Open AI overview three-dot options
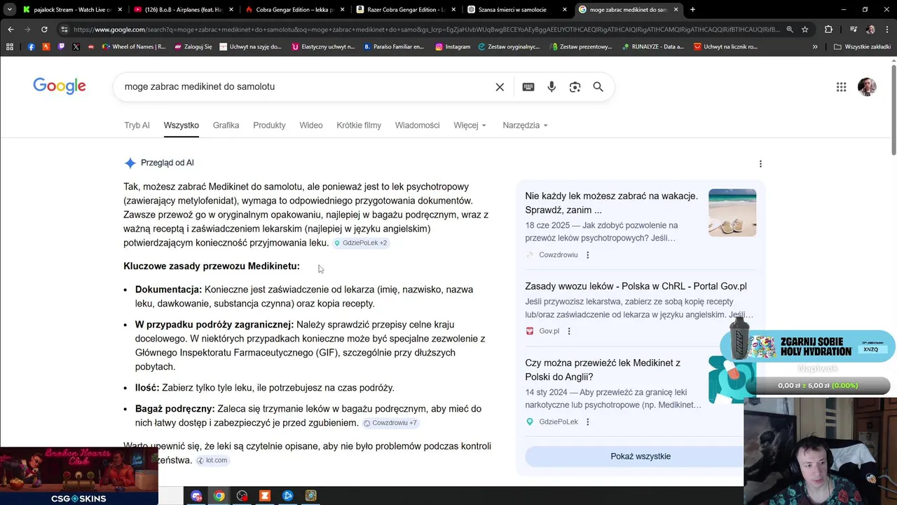897x505 pixels. [x=760, y=163]
